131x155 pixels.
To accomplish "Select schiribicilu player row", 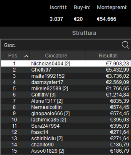I will click(x=65, y=138).
